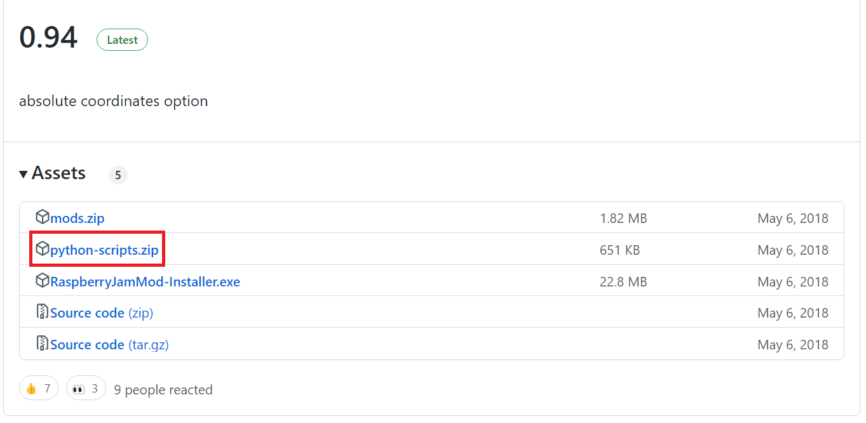
Task: Click the package icon beside RaspberryJamMod-Installer.exe
Action: click(42, 281)
